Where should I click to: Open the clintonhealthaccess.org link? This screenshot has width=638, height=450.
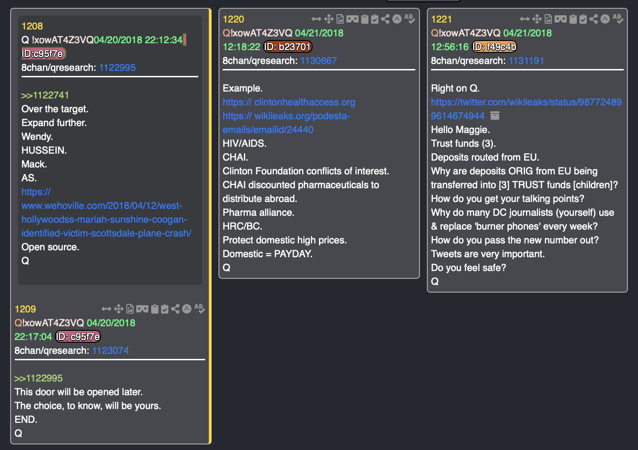289,102
